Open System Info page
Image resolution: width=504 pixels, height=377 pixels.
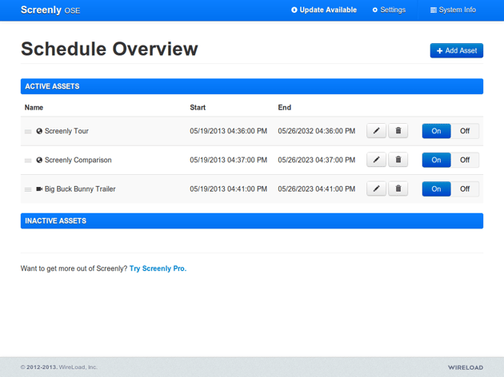(453, 10)
